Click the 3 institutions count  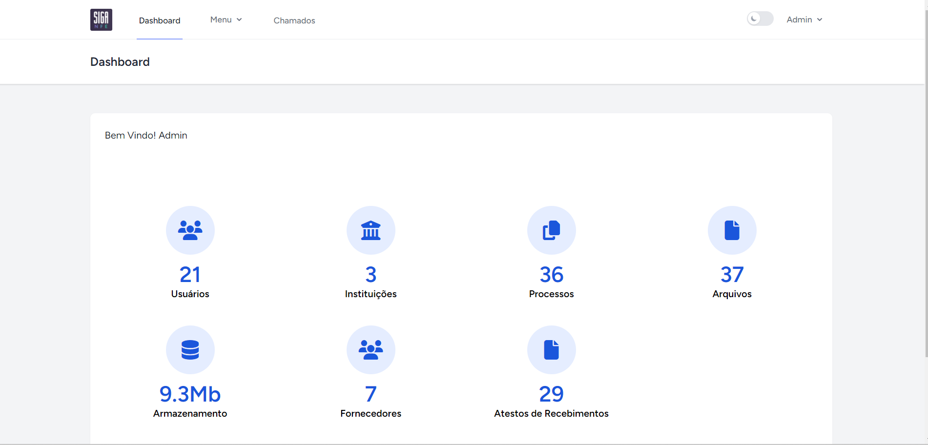coord(371,275)
